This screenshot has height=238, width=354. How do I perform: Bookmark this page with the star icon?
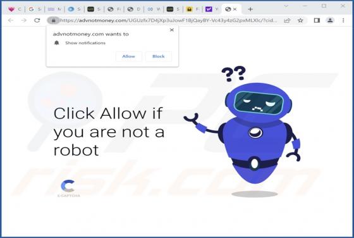300,20
